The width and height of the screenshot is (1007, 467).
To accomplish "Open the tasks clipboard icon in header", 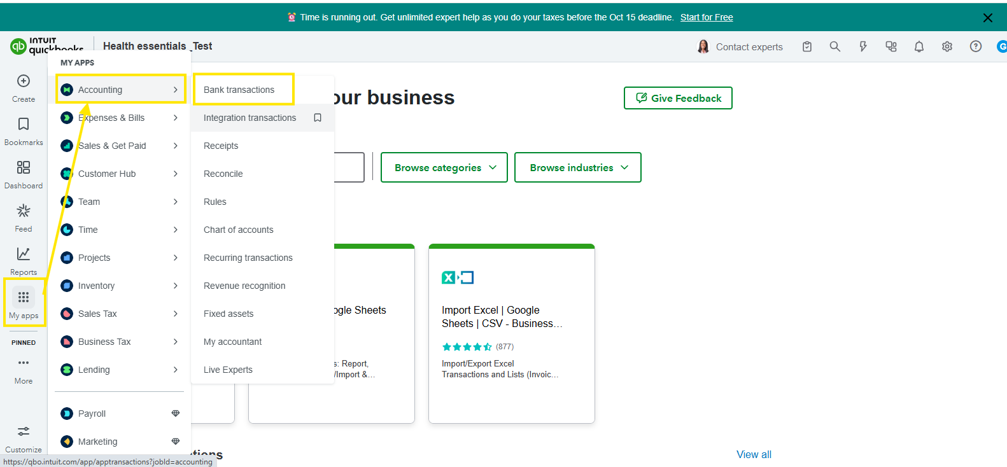I will (807, 46).
